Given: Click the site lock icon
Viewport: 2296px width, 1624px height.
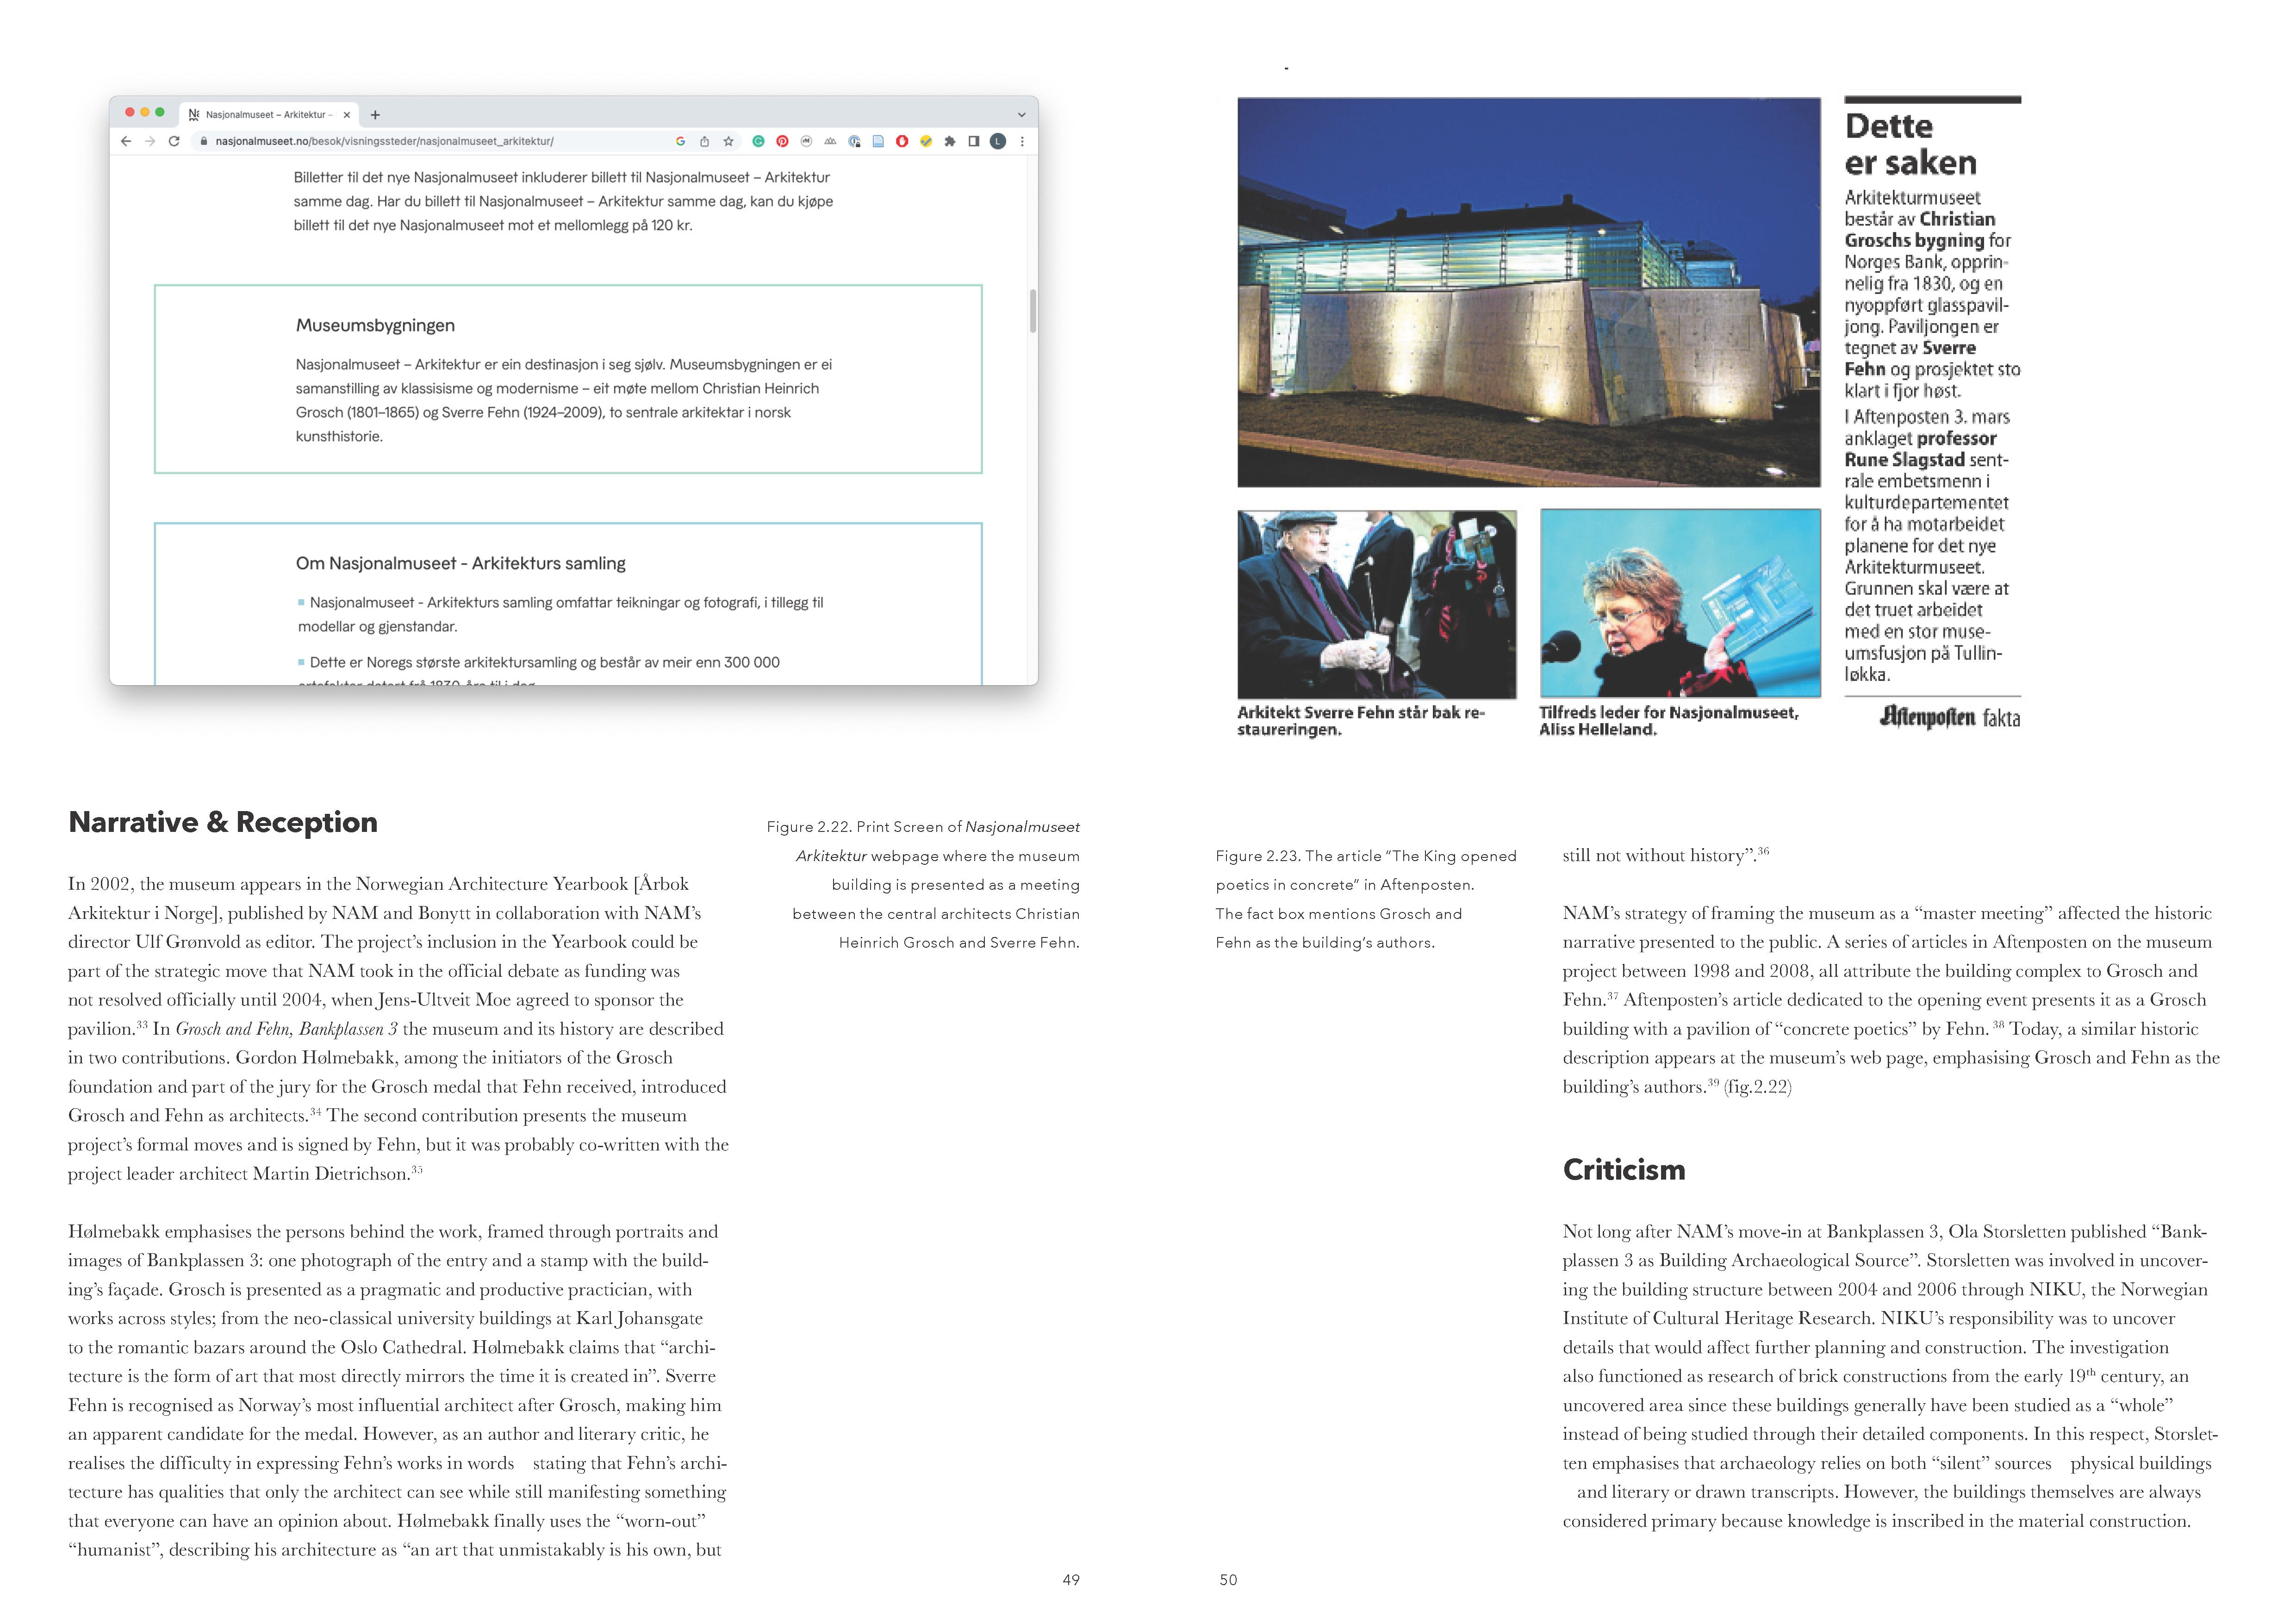Looking at the screenshot, I should 204,141.
